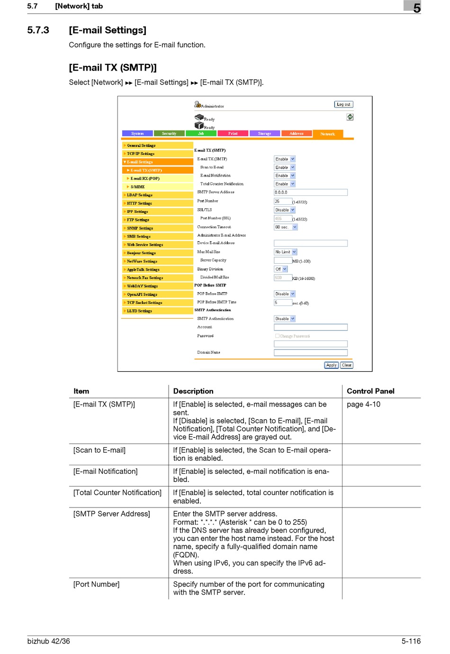Click the Account input field
Screen dimensions: 450x654
click(x=311, y=327)
